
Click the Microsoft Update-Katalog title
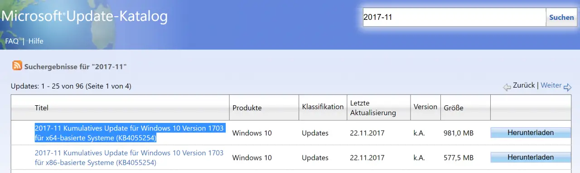85,17
